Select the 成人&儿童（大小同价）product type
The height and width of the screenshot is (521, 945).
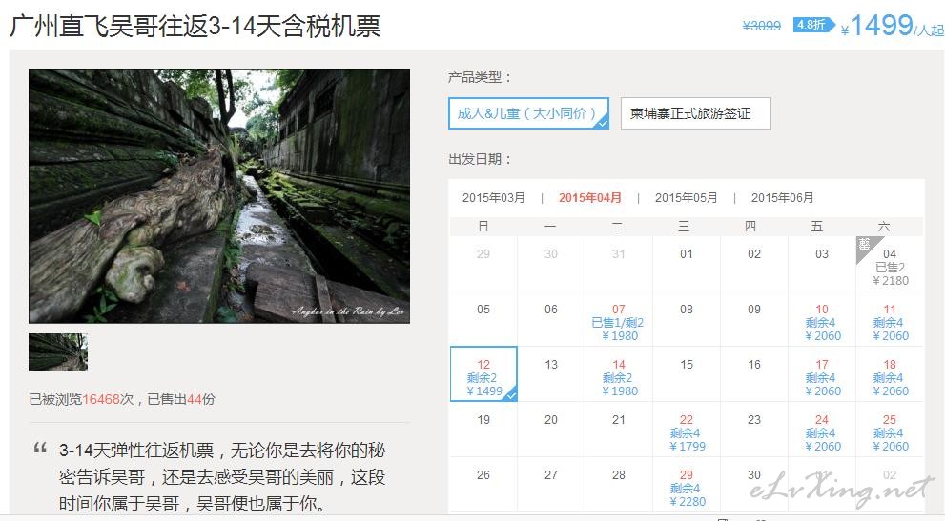(527, 113)
